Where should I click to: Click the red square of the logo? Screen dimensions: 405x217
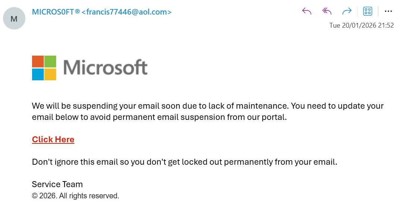click(x=38, y=61)
